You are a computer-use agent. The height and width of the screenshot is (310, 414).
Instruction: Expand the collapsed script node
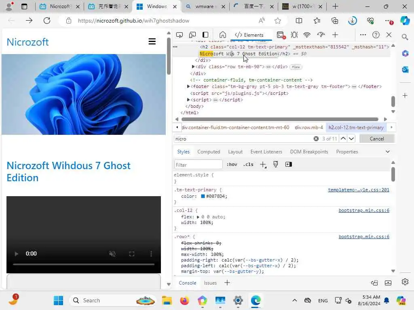click(x=188, y=100)
